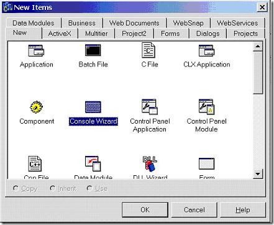Open the Dialogs tab
274x225 pixels.
(x=208, y=34)
